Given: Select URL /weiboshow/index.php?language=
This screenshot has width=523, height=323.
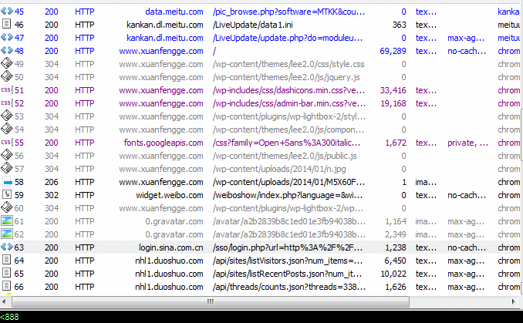Looking at the screenshot, I should pos(288,195).
